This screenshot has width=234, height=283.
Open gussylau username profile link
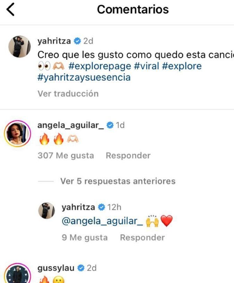click(x=56, y=268)
